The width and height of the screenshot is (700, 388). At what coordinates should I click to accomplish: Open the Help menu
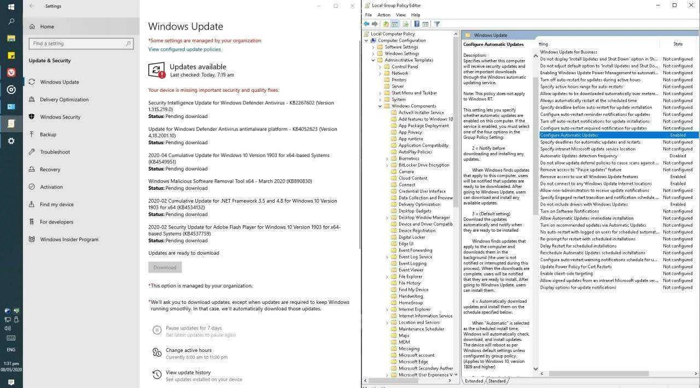pyautogui.click(x=416, y=15)
